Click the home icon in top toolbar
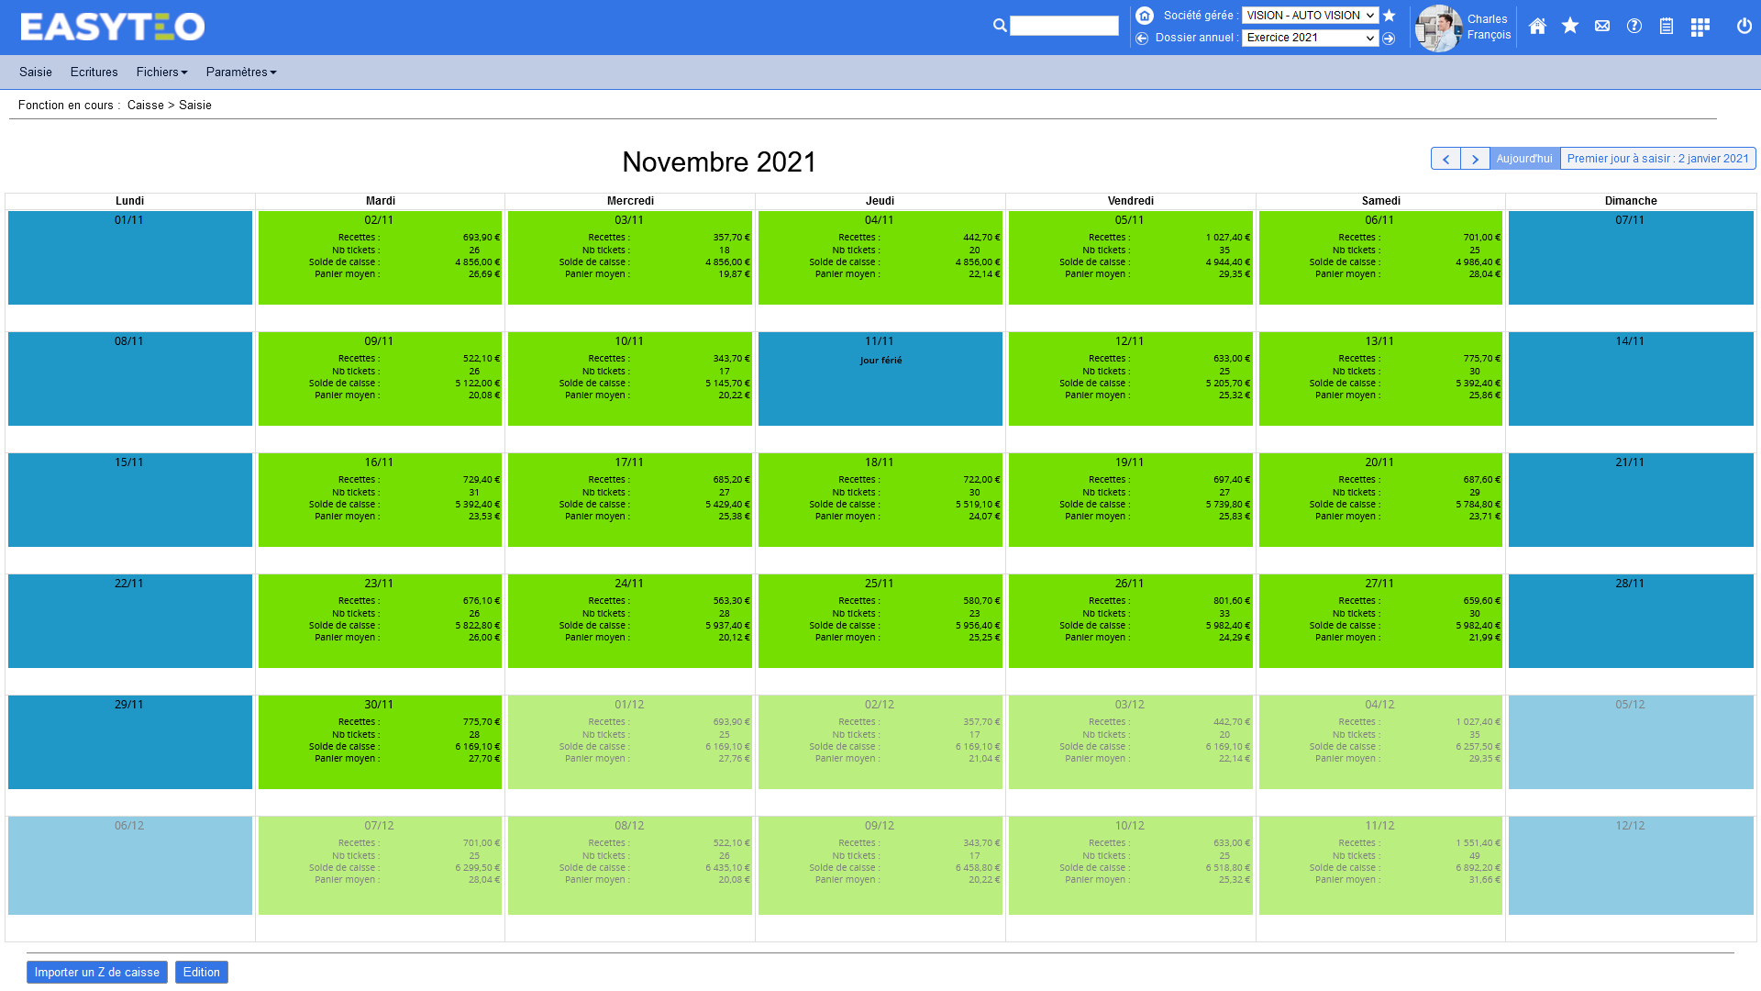Image resolution: width=1761 pixels, height=991 pixels. (1537, 27)
